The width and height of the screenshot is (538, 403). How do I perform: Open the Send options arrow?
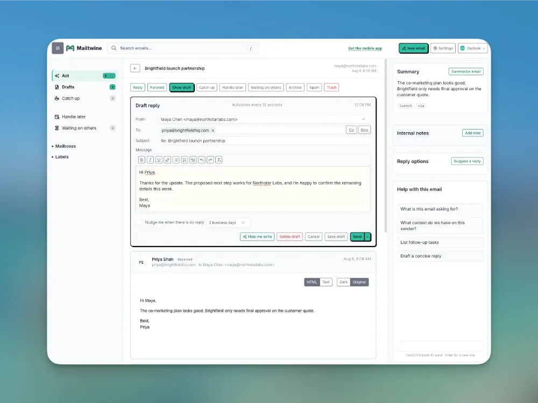tap(367, 237)
